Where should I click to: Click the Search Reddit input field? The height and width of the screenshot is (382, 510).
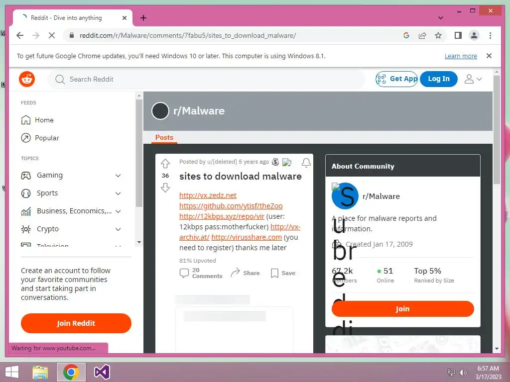click(x=207, y=79)
